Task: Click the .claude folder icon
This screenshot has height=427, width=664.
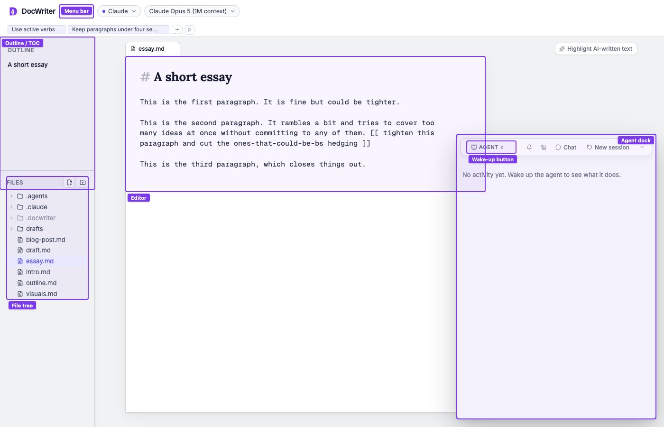Action: (x=20, y=207)
